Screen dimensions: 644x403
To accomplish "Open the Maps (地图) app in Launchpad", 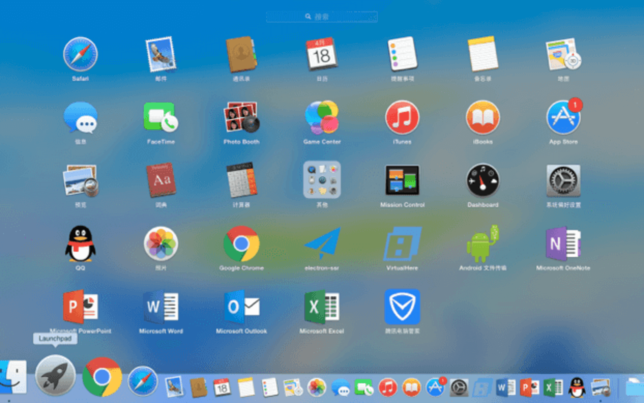I will (563, 54).
